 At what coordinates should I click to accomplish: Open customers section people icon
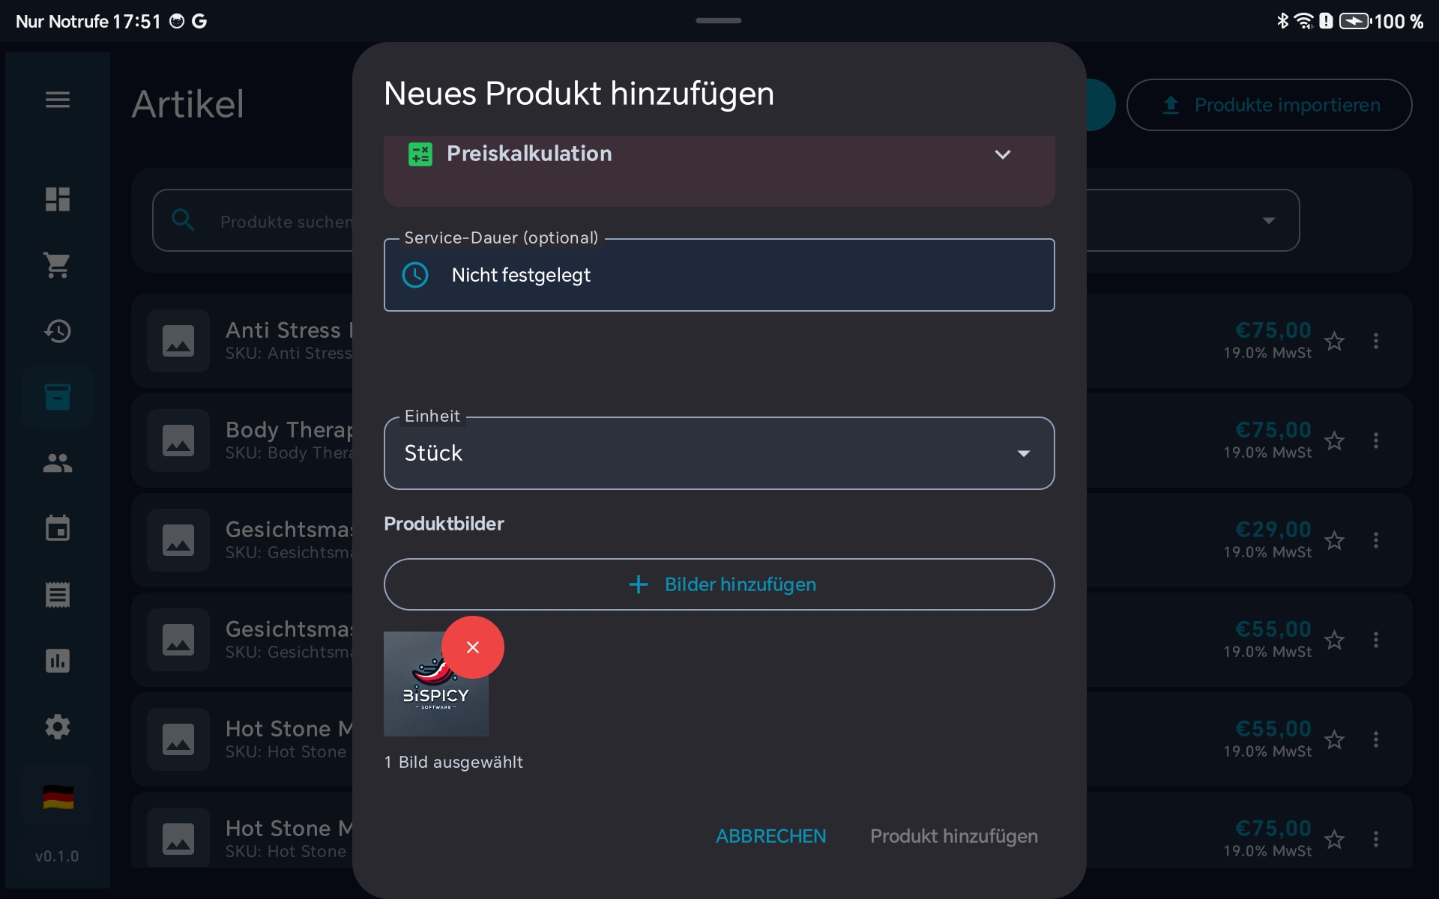click(57, 463)
